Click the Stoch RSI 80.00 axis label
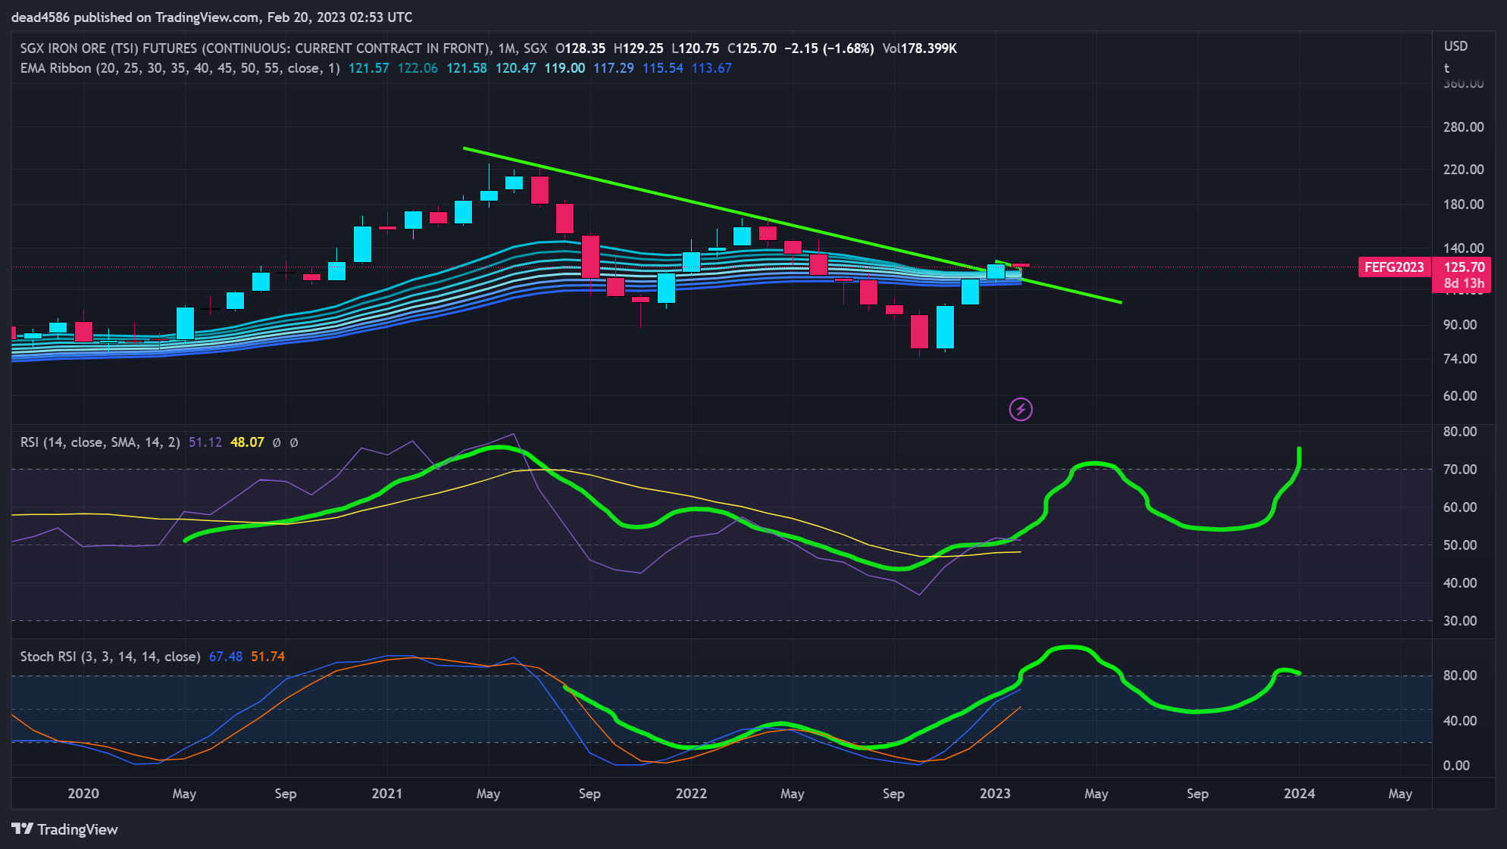The height and width of the screenshot is (849, 1507). 1460,676
